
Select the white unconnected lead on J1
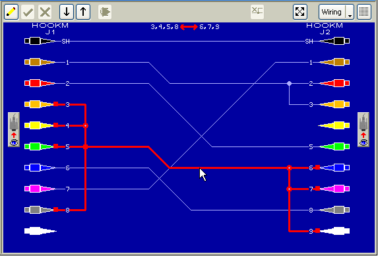pyautogui.click(x=40, y=231)
